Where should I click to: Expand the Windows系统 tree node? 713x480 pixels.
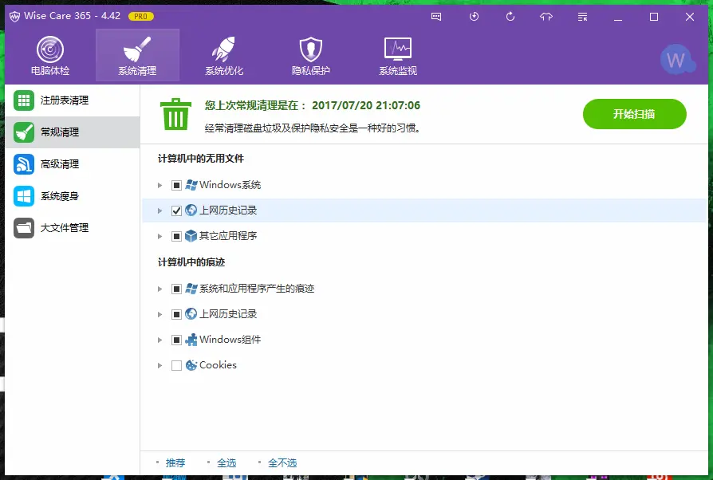[x=160, y=186]
